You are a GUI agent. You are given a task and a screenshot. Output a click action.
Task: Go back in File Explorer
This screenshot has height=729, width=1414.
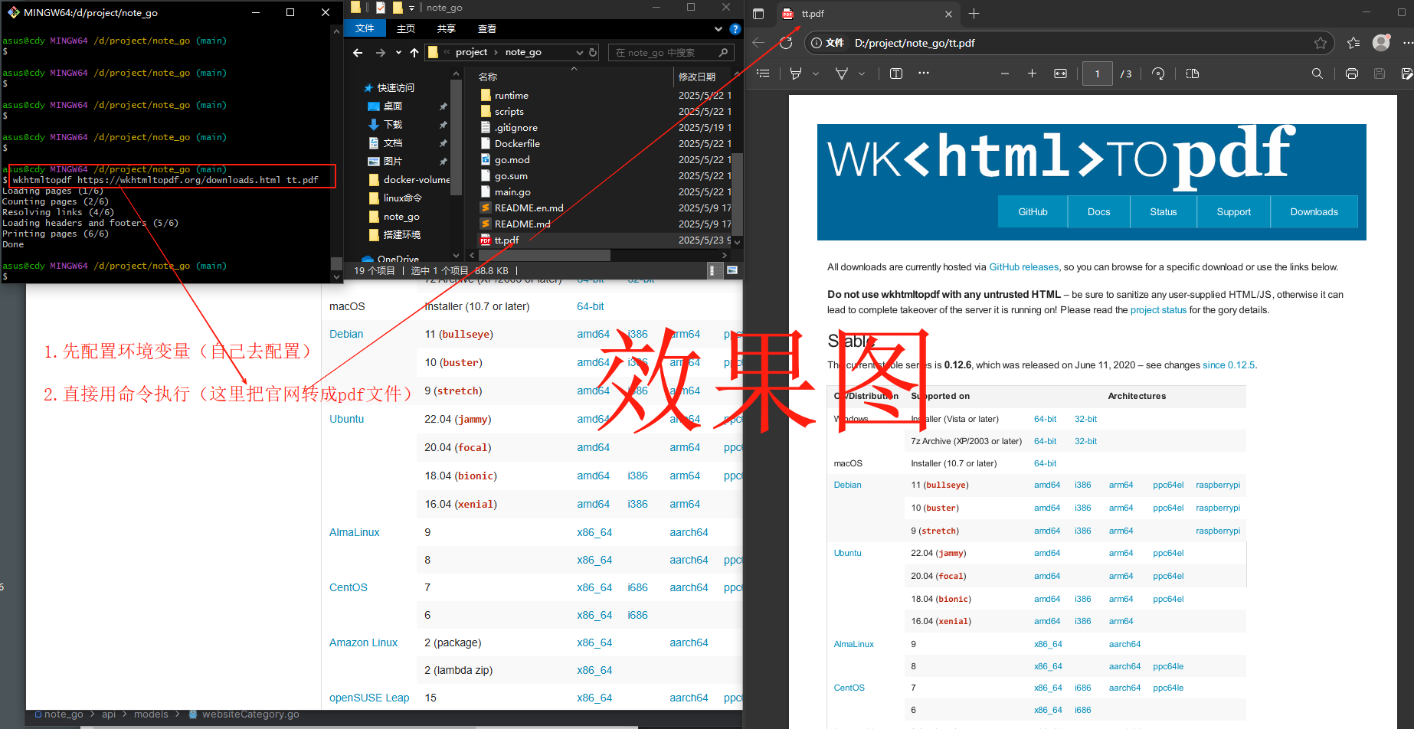pos(358,52)
